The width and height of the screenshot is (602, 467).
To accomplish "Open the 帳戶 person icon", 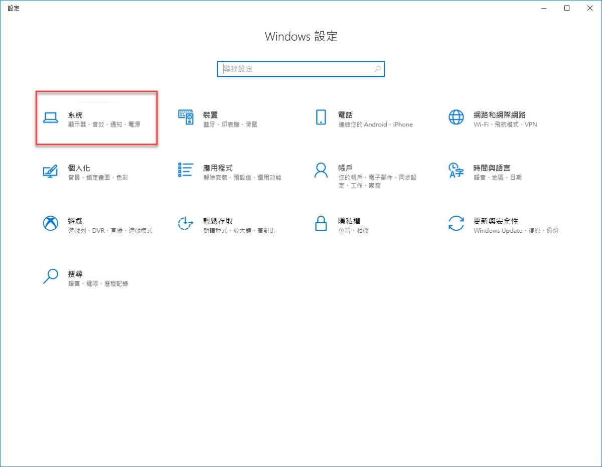I will coord(321,170).
